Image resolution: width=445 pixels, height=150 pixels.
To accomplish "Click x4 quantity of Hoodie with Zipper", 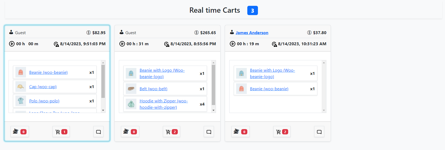I will click(202, 104).
